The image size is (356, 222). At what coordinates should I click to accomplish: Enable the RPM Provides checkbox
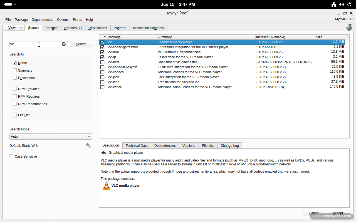tap(15, 89)
